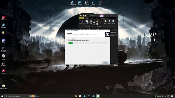Switch to View tab in File Explorer

tap(97, 18)
